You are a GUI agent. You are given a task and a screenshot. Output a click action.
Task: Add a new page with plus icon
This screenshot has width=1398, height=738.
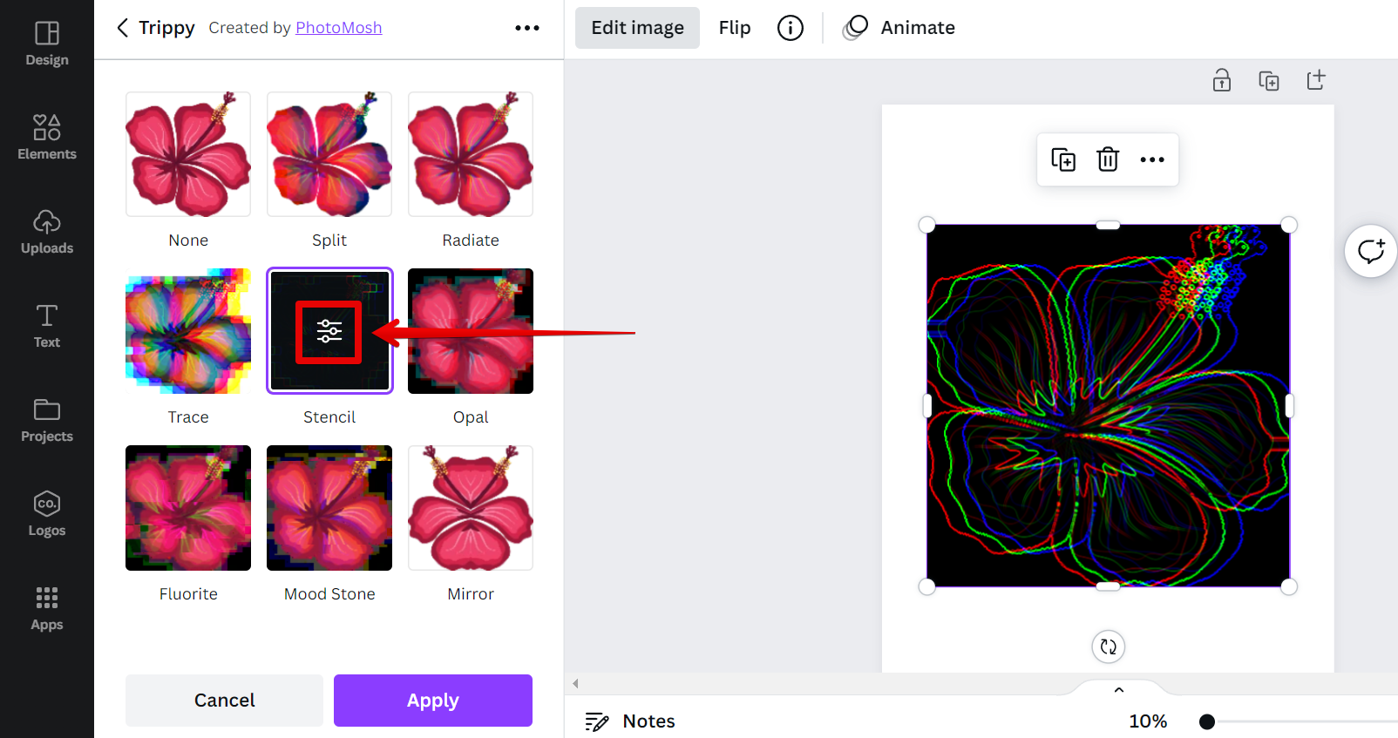click(1316, 80)
